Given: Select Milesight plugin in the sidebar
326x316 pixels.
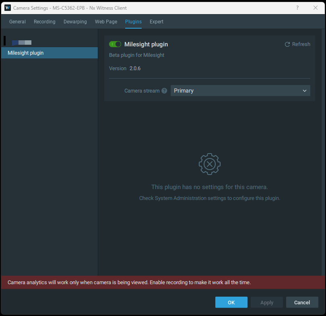Looking at the screenshot, I should pos(50,53).
